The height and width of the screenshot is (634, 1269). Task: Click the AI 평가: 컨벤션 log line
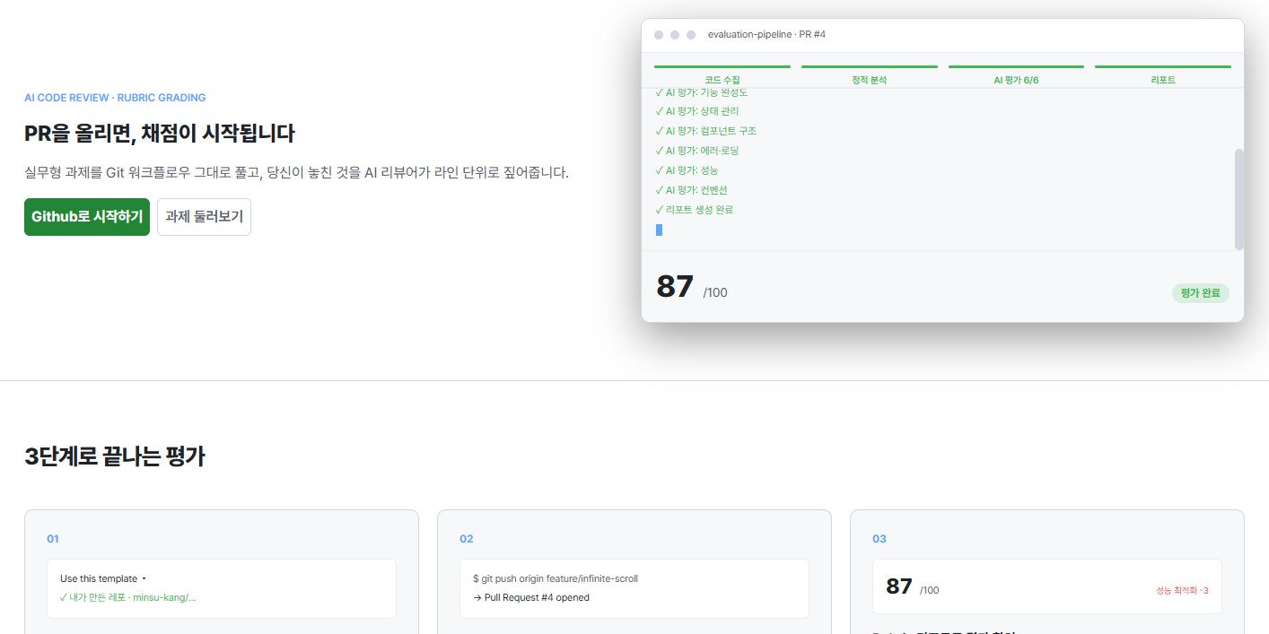click(692, 190)
